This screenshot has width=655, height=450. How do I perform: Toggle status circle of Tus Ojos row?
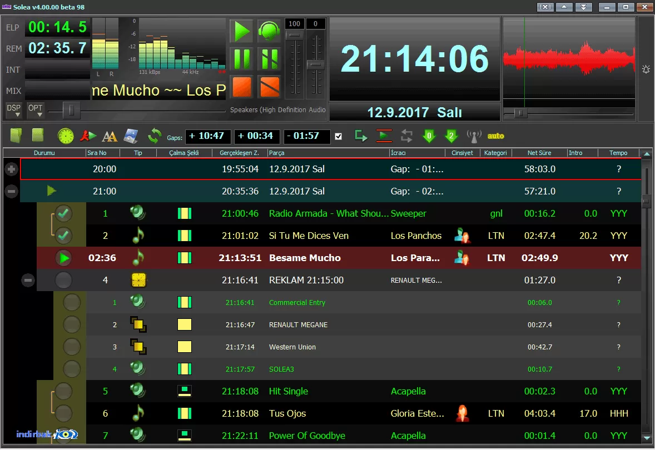point(63,413)
